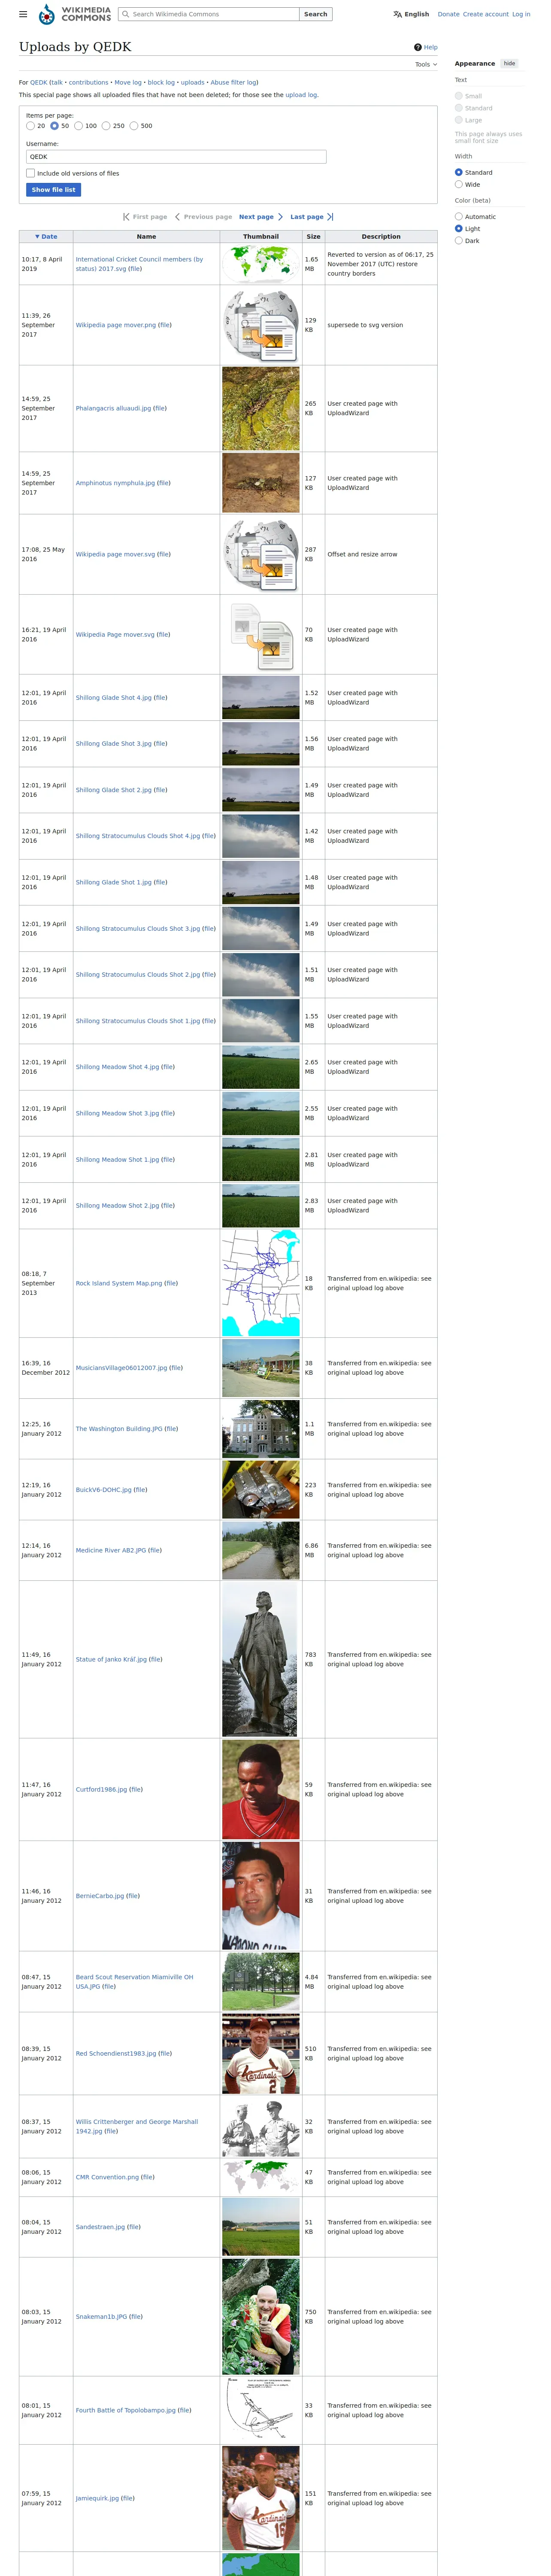Click the Search button
Screen dimensions: 551x2576
click(x=316, y=14)
